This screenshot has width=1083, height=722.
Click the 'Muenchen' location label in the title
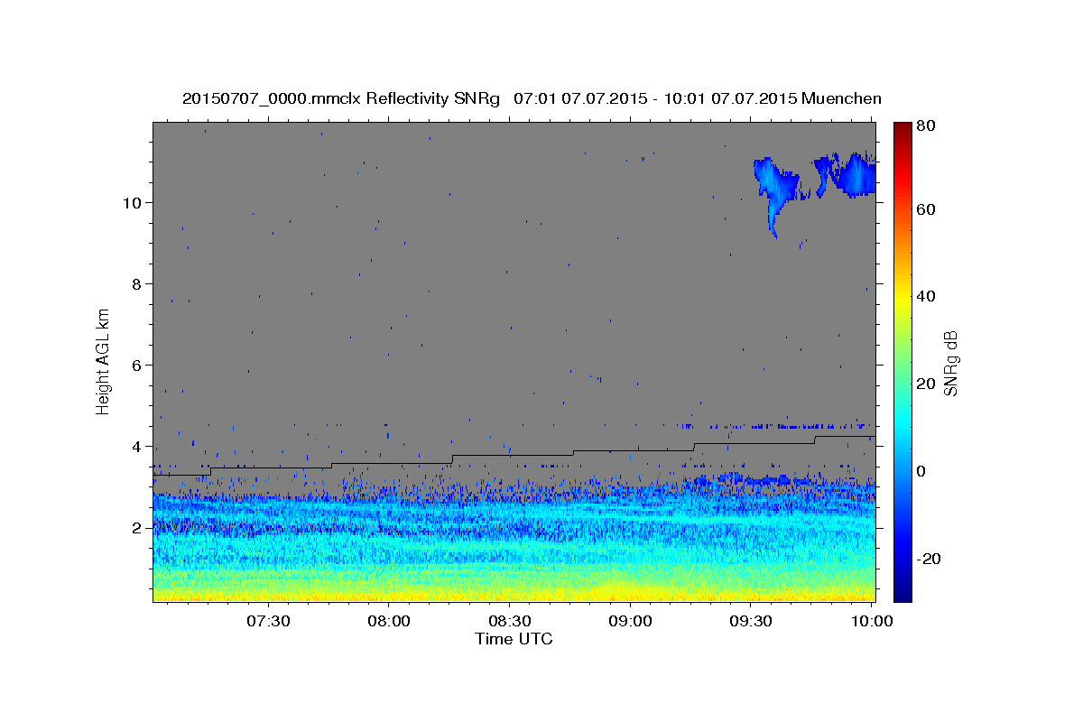click(x=841, y=98)
